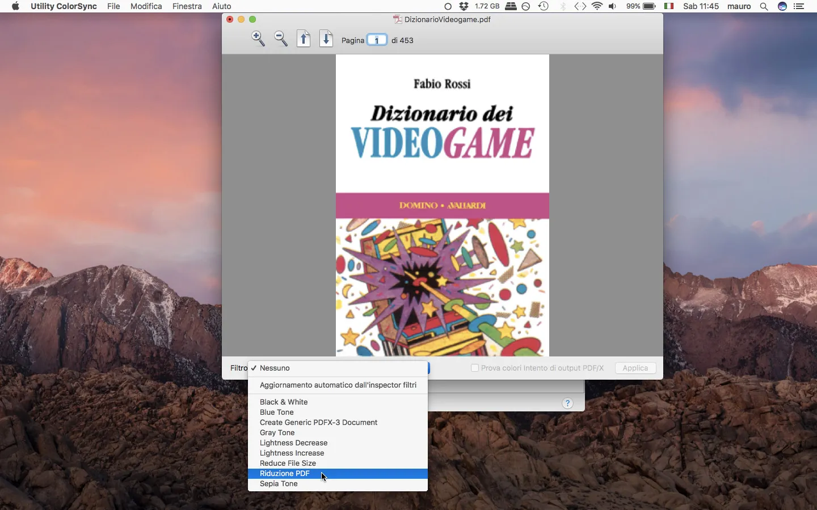Apply the Sepia Tone filter

[338, 484]
